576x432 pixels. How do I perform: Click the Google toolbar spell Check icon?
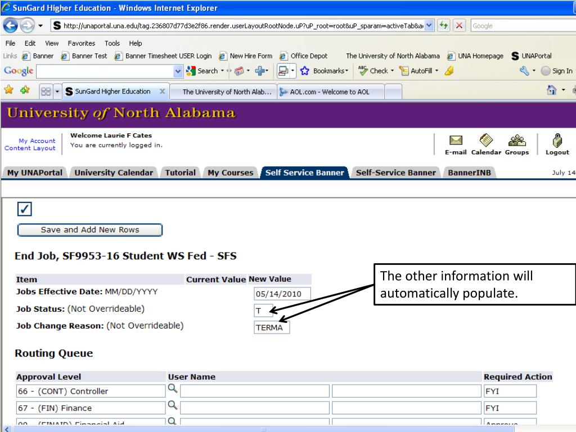363,70
